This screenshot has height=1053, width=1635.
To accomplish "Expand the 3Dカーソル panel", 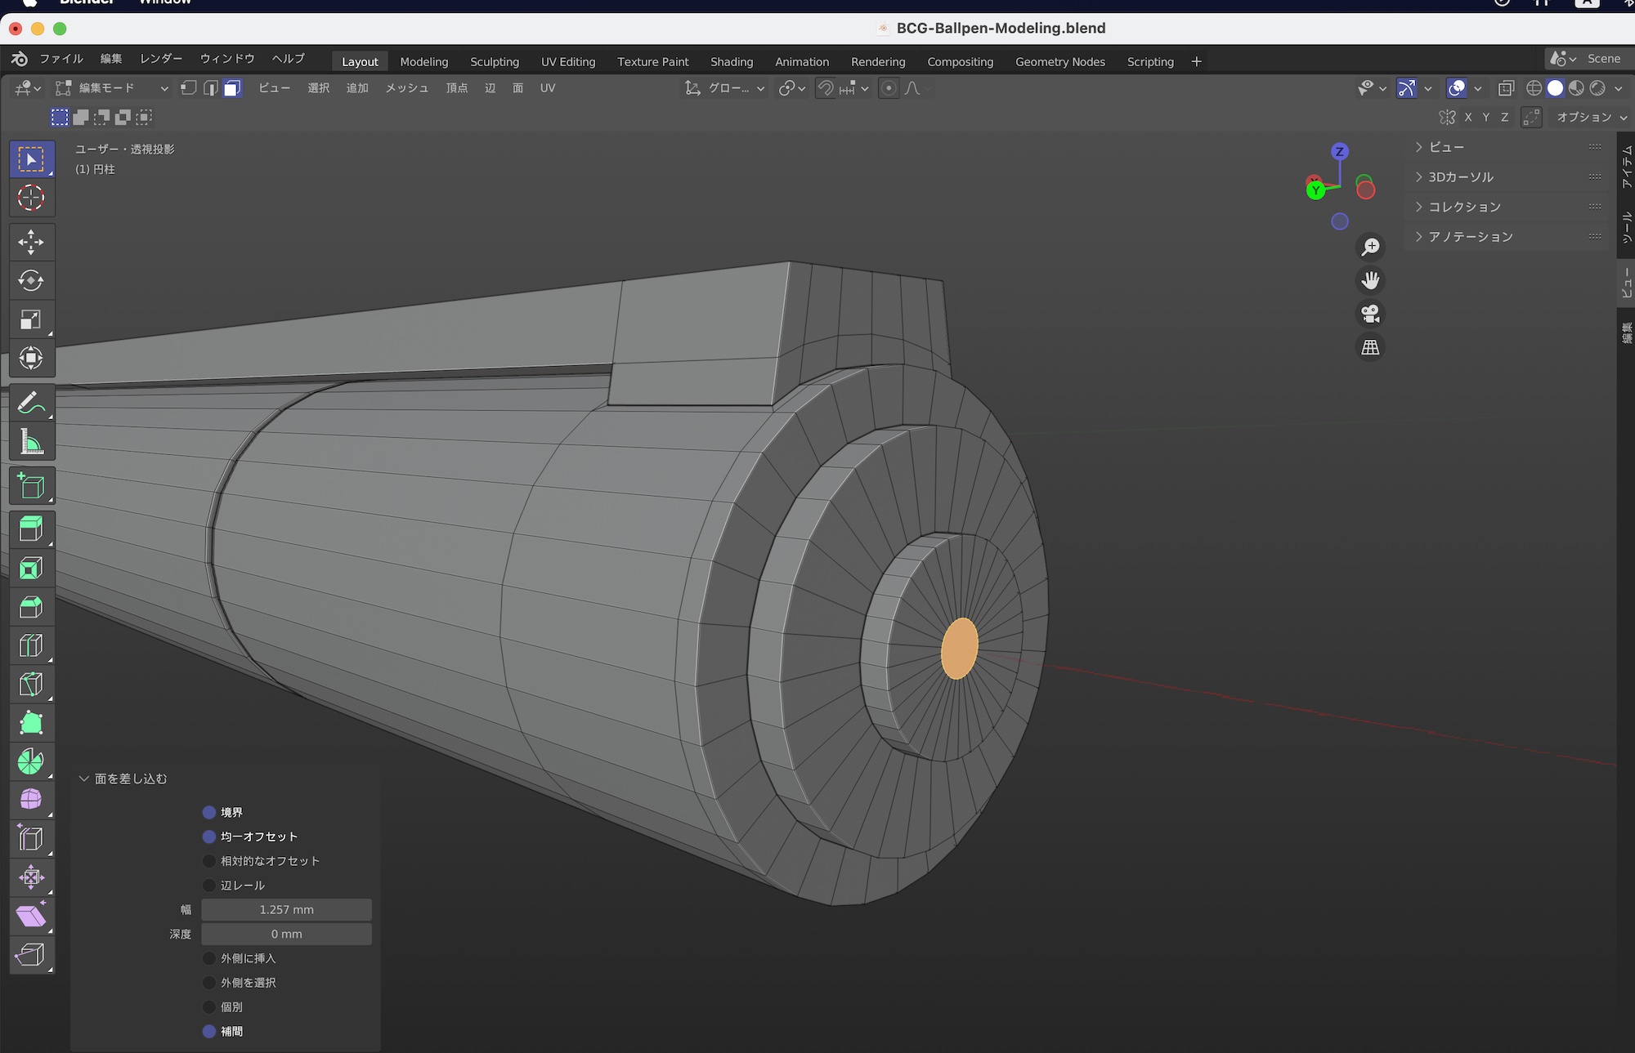I will coord(1460,176).
